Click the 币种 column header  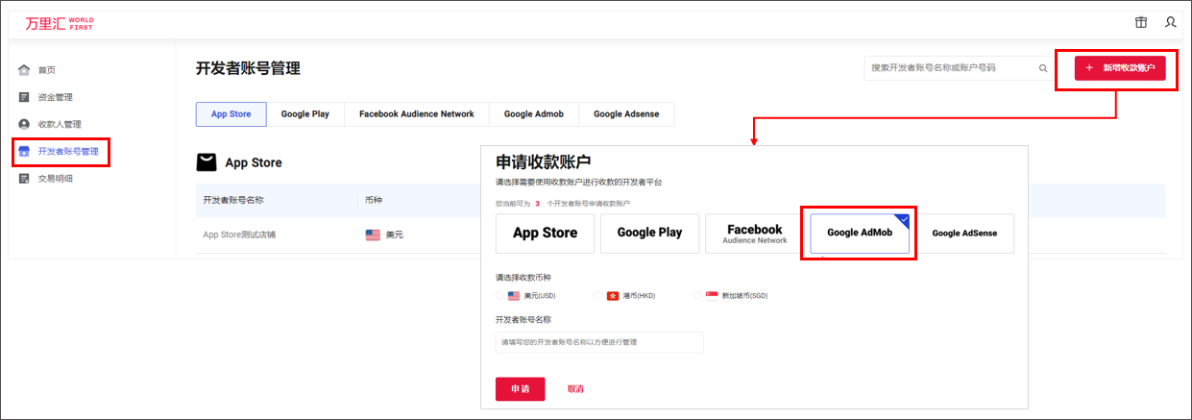[x=375, y=200]
